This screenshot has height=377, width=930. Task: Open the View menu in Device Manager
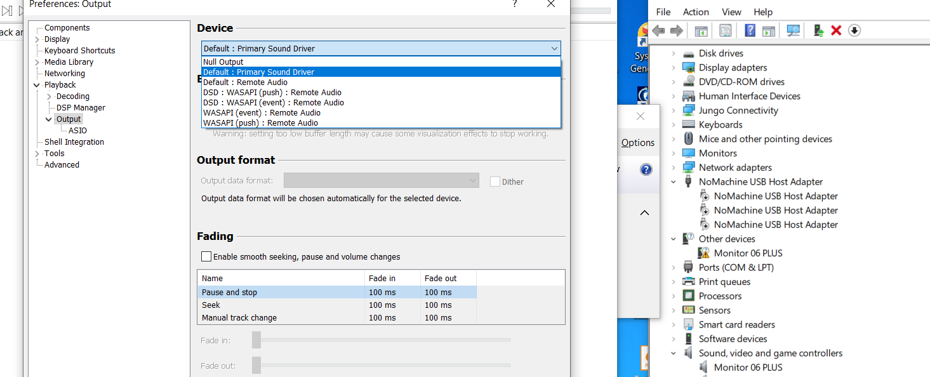point(731,12)
